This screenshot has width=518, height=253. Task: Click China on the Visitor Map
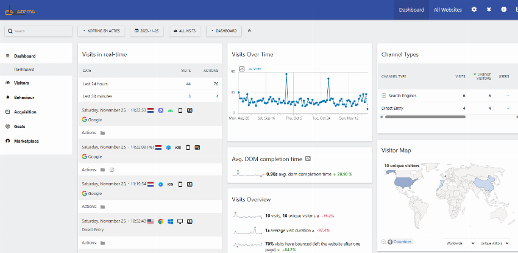[x=484, y=184]
